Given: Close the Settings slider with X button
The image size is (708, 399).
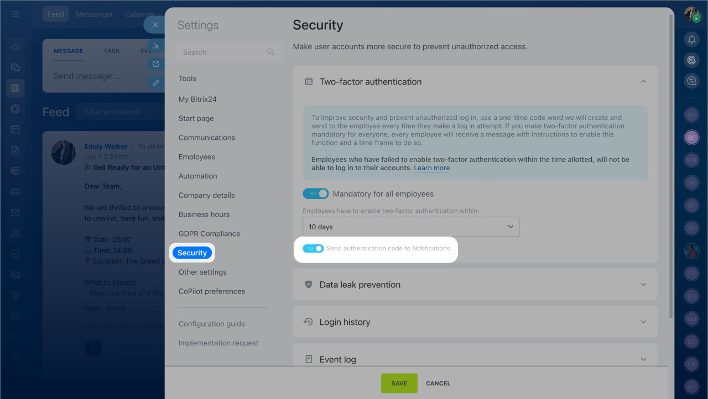Looking at the screenshot, I should pos(155,25).
